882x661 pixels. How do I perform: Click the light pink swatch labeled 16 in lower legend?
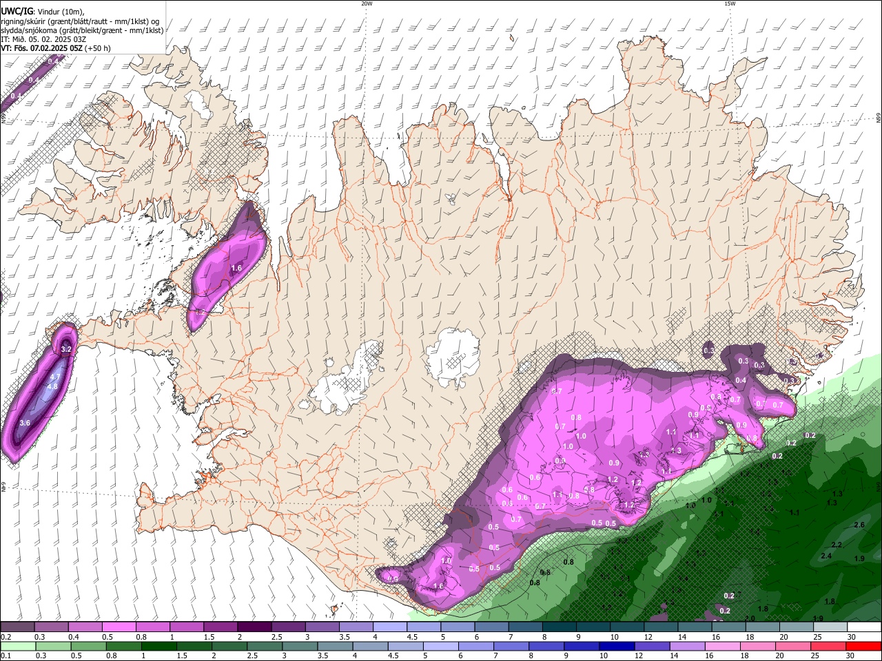click(721, 646)
